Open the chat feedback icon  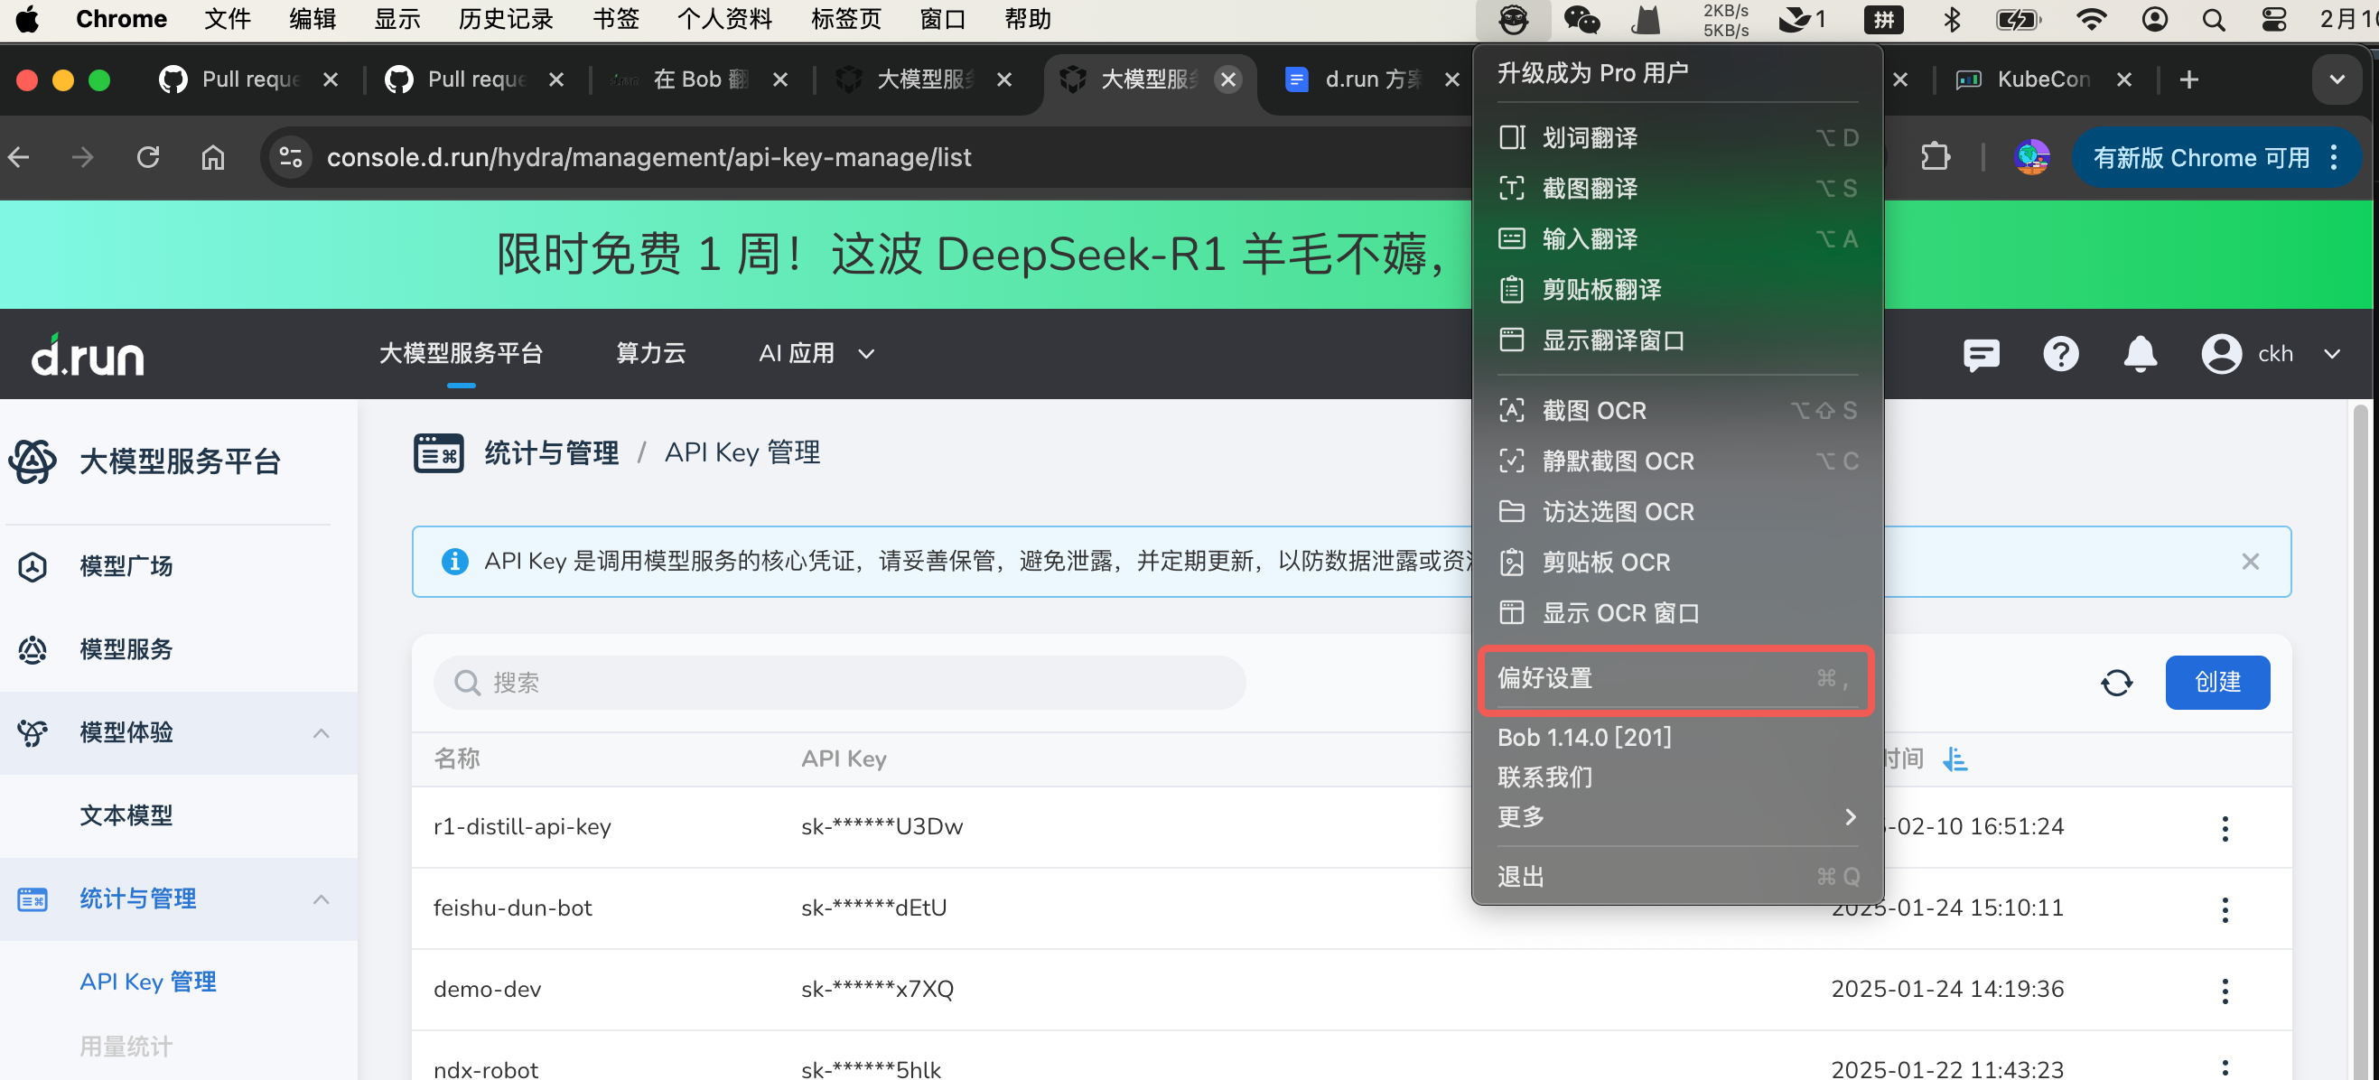coord(1981,354)
